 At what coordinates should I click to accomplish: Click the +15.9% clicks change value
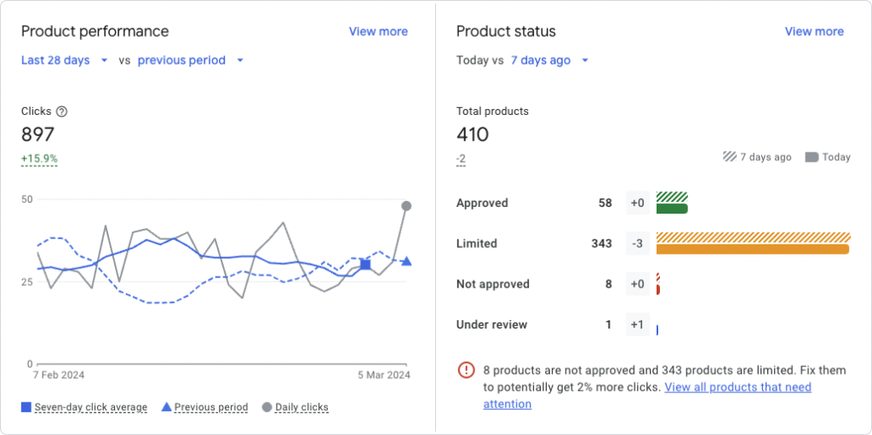click(x=39, y=159)
